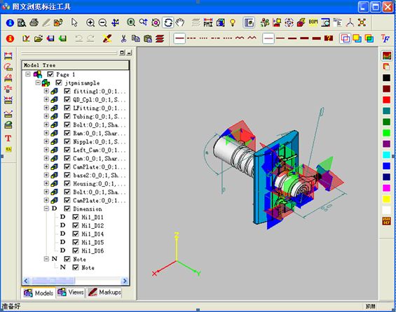Image resolution: width=396 pixels, height=312 pixels.
Task: Expand the QD_Cpl tree node
Action: (x=46, y=99)
